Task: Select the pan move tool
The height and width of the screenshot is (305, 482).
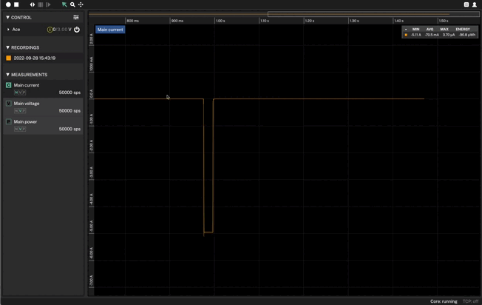Action: click(81, 4)
